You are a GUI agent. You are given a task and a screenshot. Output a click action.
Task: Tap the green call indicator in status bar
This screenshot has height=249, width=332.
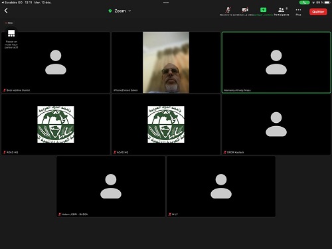coord(305,3)
